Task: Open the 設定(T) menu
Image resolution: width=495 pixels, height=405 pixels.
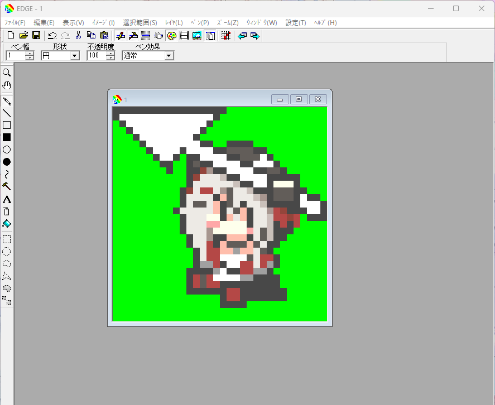Action: (x=296, y=23)
